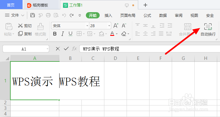Click the Redo arrow
This screenshot has width=220, height=117.
coord(72,15)
